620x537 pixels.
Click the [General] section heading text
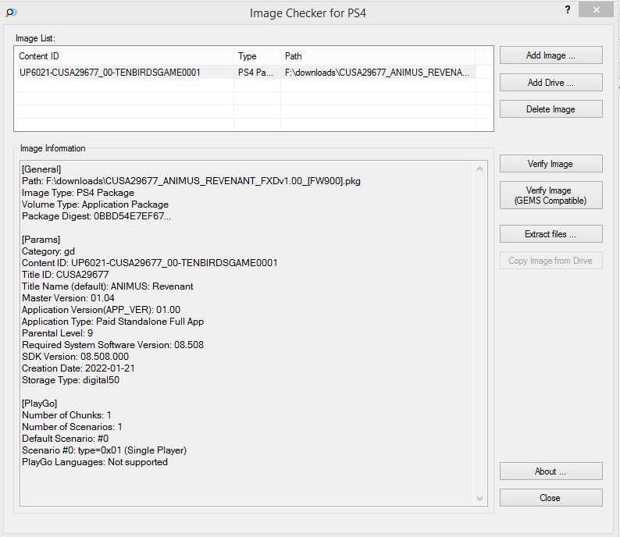point(41,169)
